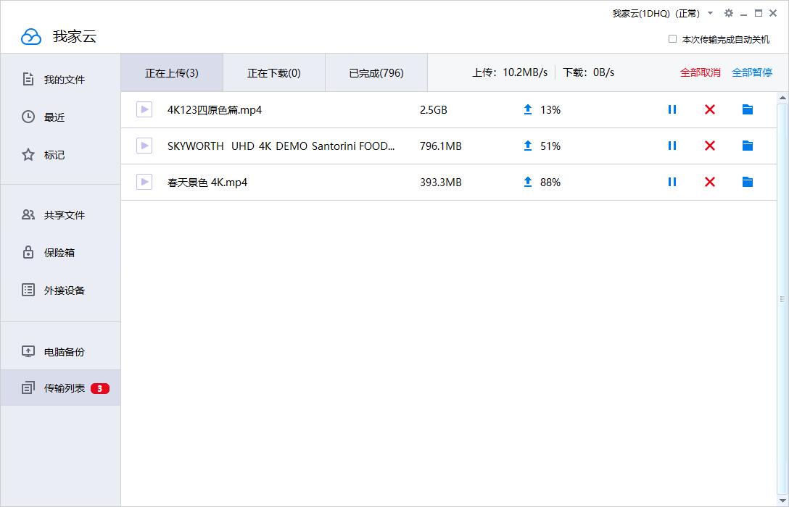Click the play preview for 4K123四原色篇.mp4
Image resolution: width=789 pixels, height=507 pixels.
(144, 109)
